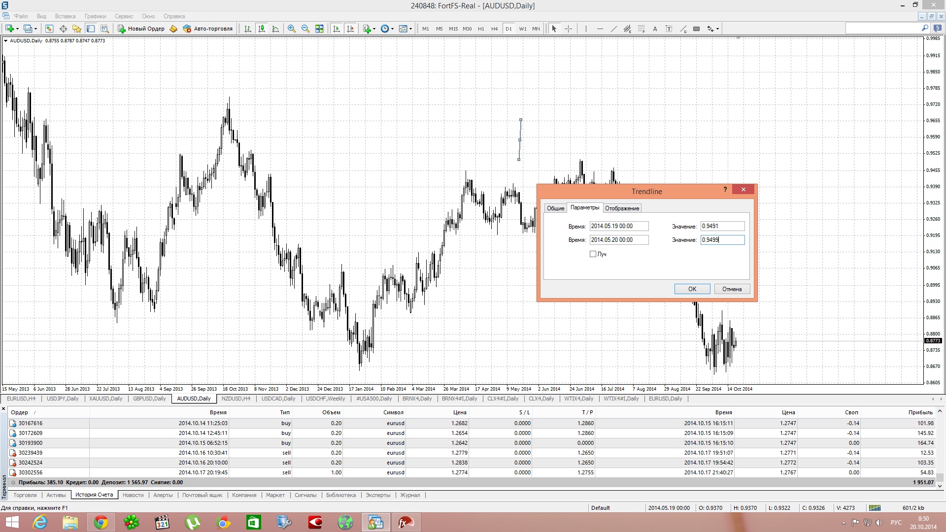Click the second Время date field

click(x=619, y=240)
